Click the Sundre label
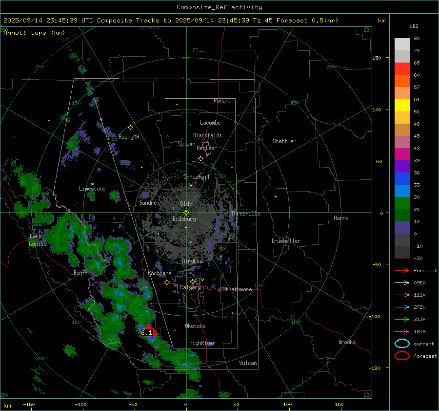This screenshot has width=439, height=411. 148,202
